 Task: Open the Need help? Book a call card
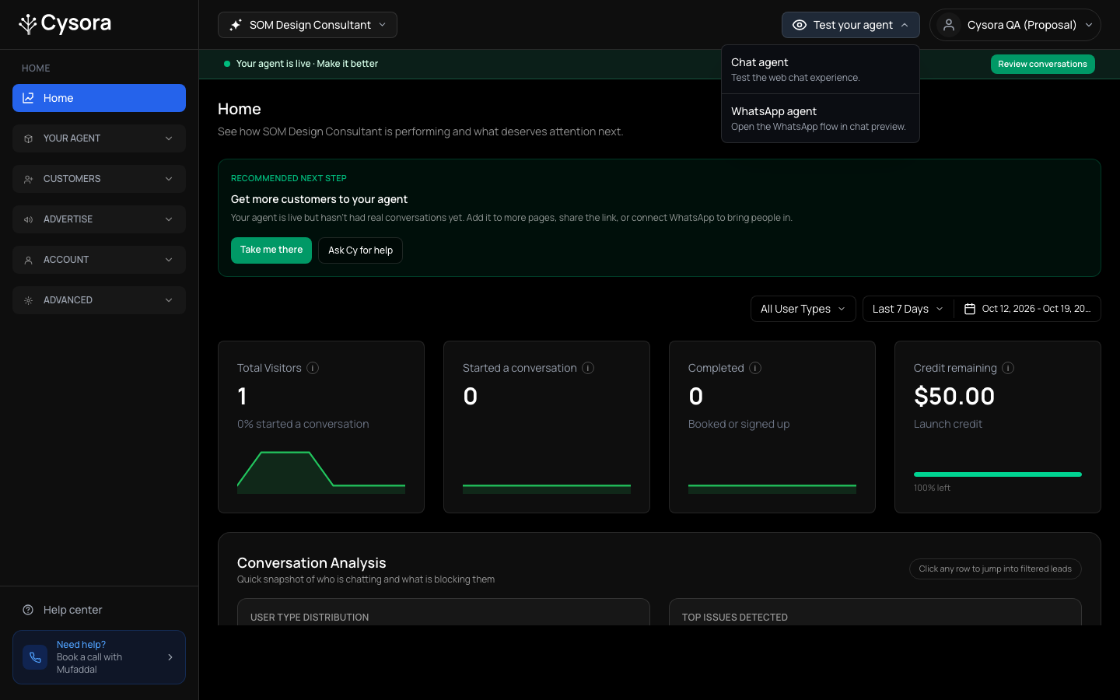(99, 657)
